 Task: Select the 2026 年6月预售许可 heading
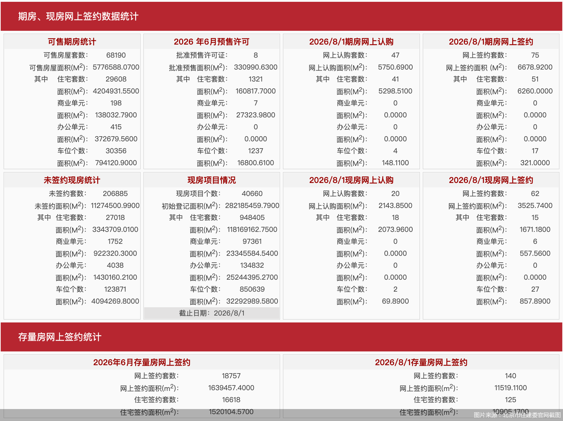click(x=212, y=42)
